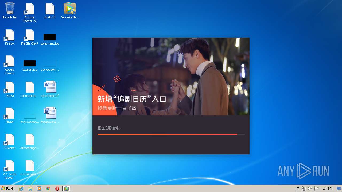
Task: Click the Show desktop button
Action: coord(339,189)
